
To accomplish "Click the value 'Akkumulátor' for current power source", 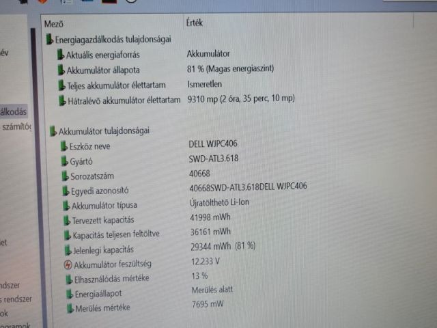I will click(x=208, y=53).
